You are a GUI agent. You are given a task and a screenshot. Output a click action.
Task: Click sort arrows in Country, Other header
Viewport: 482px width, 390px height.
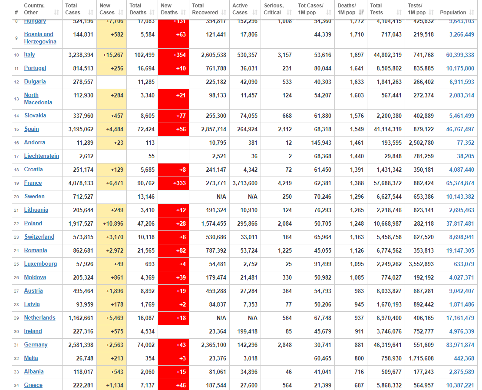tap(56, 13)
